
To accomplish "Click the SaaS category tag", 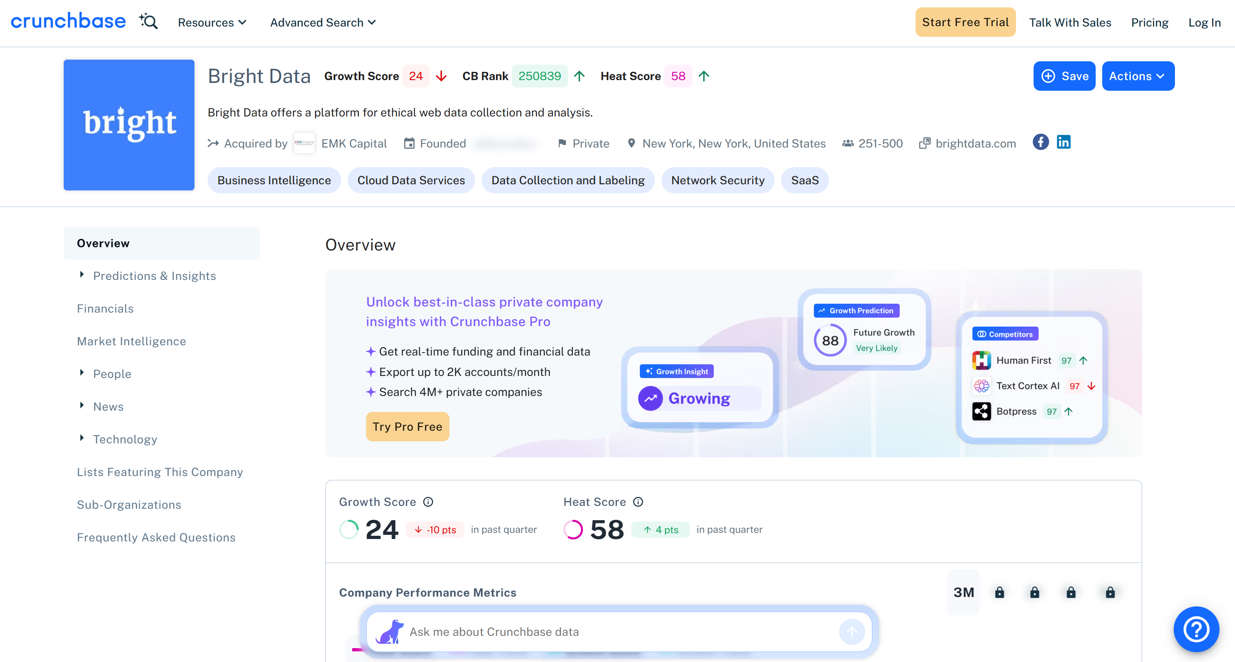I will [804, 180].
